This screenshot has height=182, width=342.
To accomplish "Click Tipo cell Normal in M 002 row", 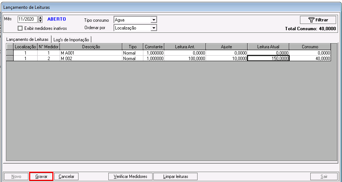I will pos(133,58).
